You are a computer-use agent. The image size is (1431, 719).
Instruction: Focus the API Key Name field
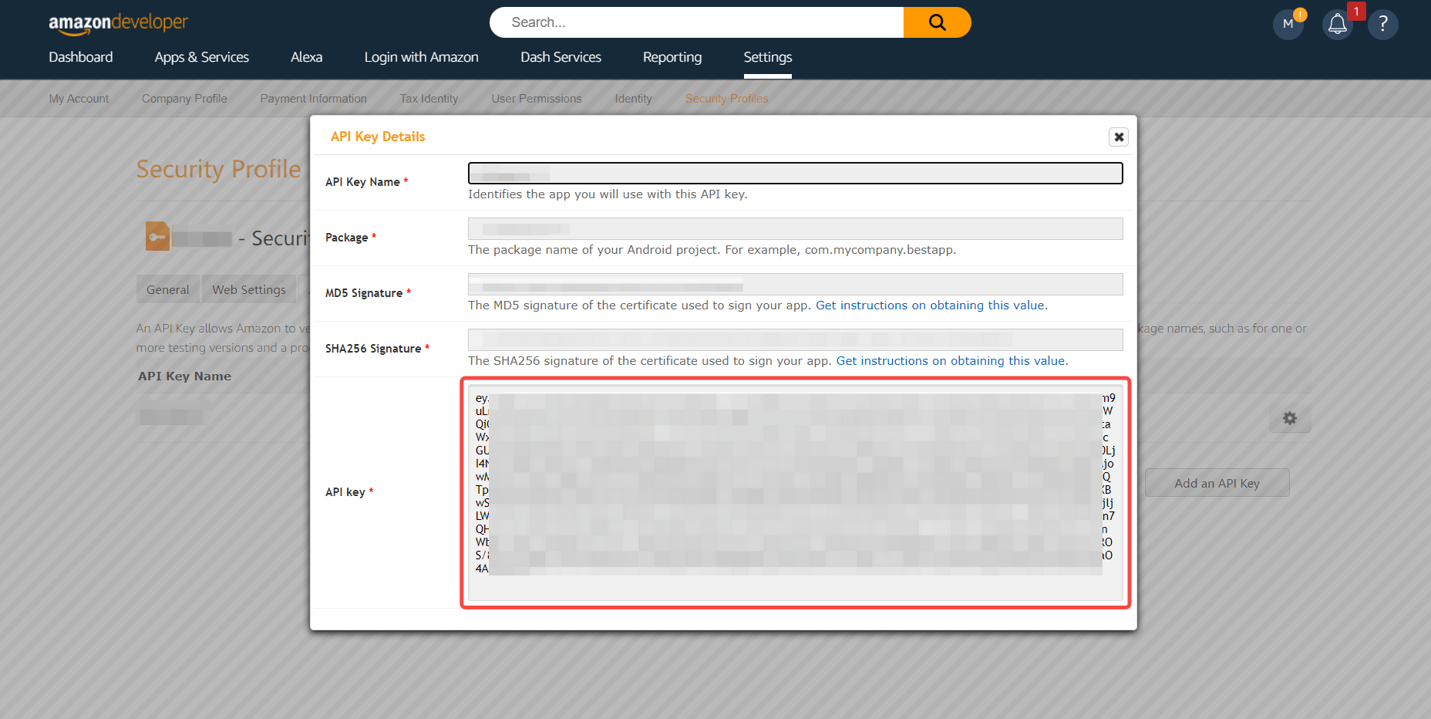795,174
